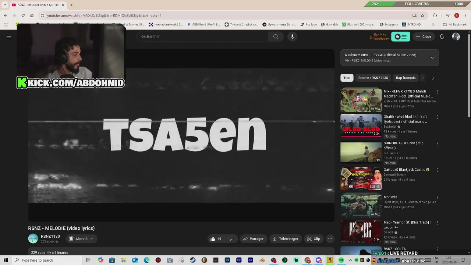Click Partager to share video

tap(254, 239)
